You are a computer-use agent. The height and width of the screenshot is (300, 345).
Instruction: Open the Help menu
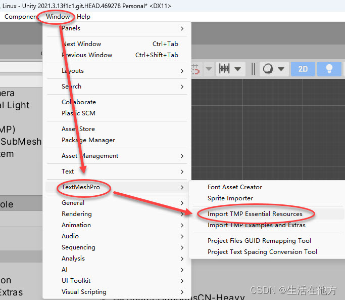[x=83, y=17]
